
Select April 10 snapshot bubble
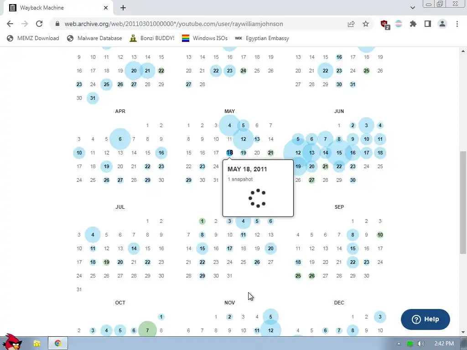(79, 153)
